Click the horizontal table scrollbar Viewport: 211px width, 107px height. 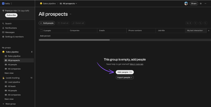click(74, 40)
